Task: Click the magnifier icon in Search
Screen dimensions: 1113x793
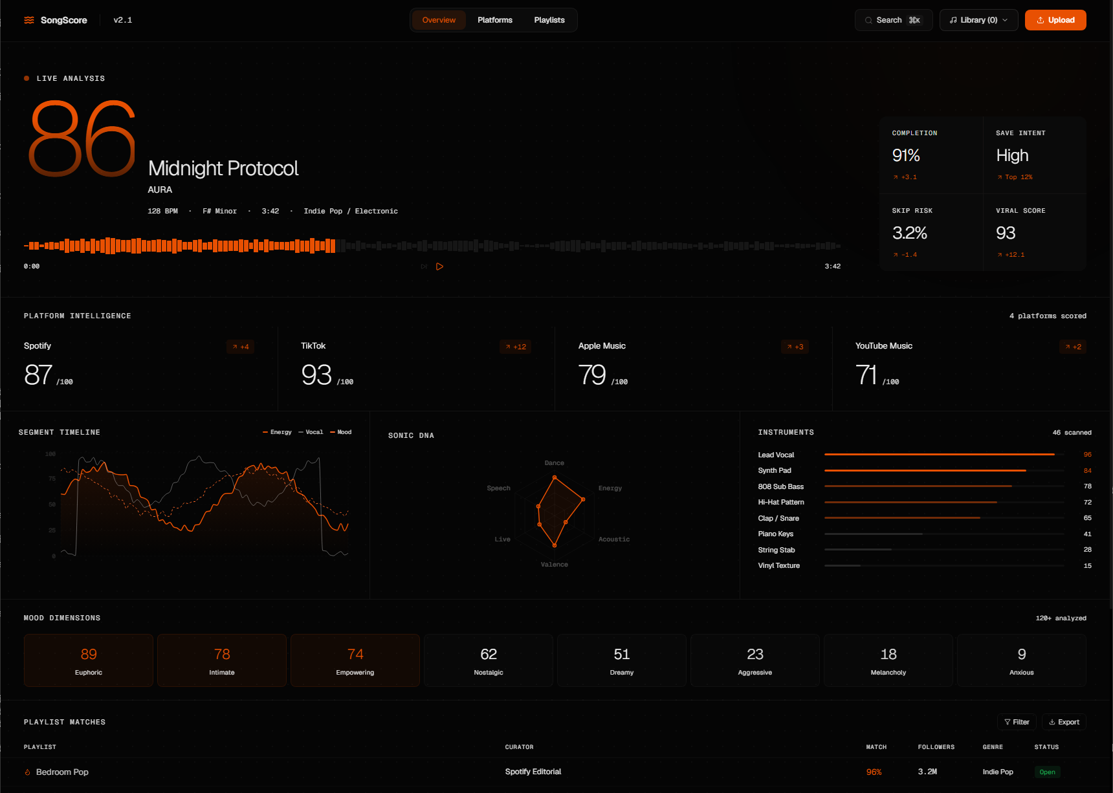Action: [868, 20]
